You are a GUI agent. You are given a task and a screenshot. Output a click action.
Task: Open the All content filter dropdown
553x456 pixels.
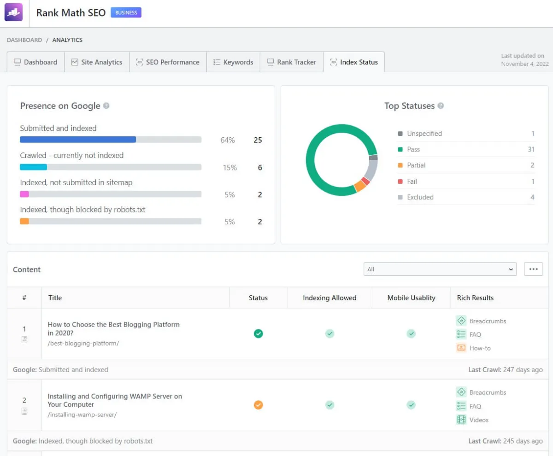440,269
